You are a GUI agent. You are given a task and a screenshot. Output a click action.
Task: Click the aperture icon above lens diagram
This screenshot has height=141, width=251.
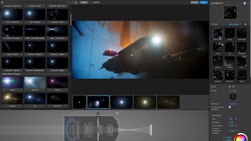click(x=98, y=113)
